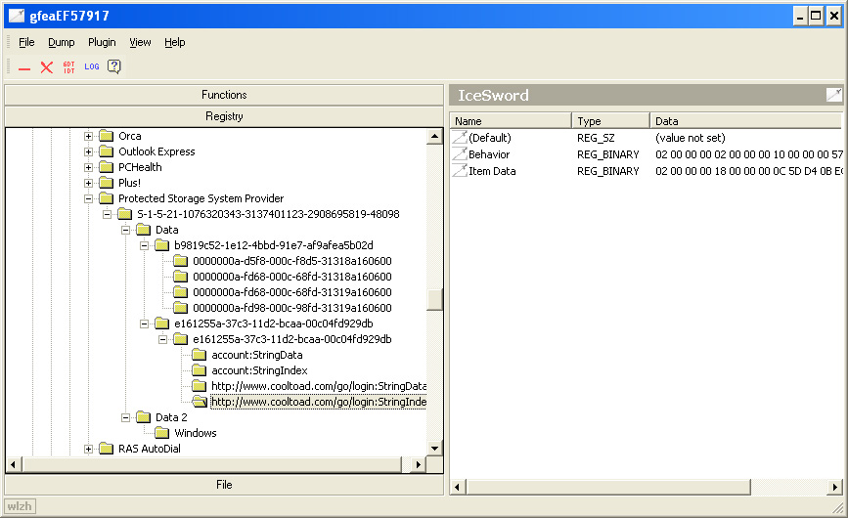Open the GDT/IDT toolbar icon

point(68,67)
